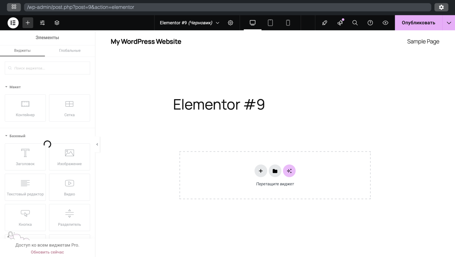
Task: Switch to tablet responsive view
Action: coord(270,23)
